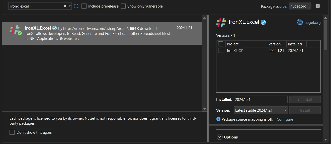This screenshot has width=331, height=144.
Task: Check Don't show this again
Action: [12, 132]
